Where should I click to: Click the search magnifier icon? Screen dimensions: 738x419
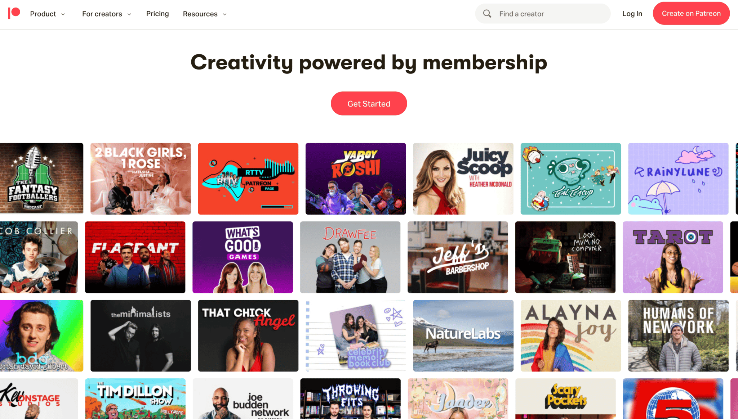pos(487,14)
